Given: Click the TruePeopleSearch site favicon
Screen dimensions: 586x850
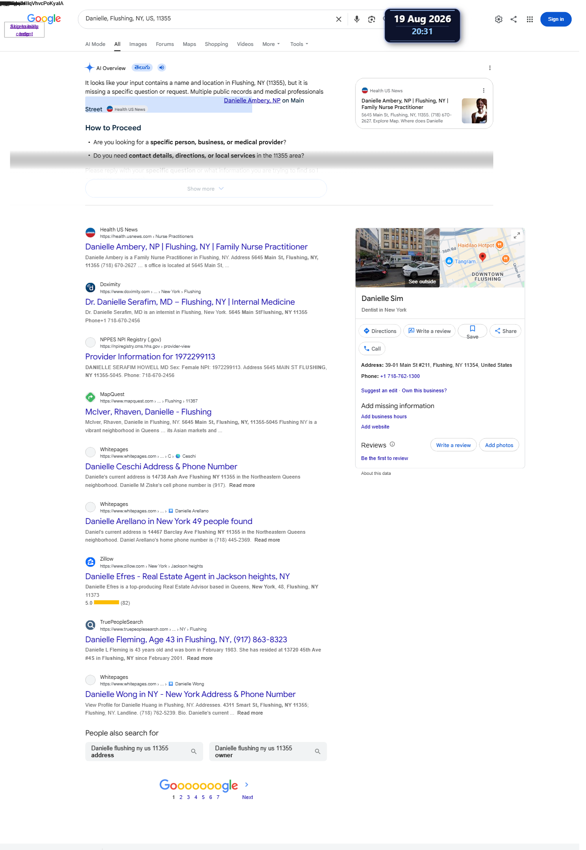Looking at the screenshot, I should (x=90, y=625).
